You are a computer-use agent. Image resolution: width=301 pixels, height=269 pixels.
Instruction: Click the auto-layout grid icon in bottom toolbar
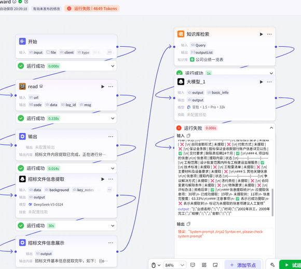204,265
